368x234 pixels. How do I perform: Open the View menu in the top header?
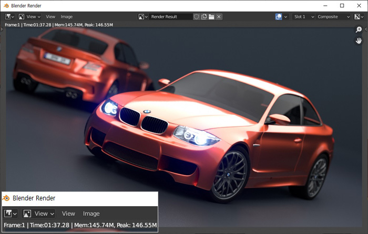[x=50, y=17]
